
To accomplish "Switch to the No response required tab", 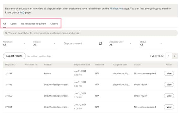I will pyautogui.click(x=33, y=24).
